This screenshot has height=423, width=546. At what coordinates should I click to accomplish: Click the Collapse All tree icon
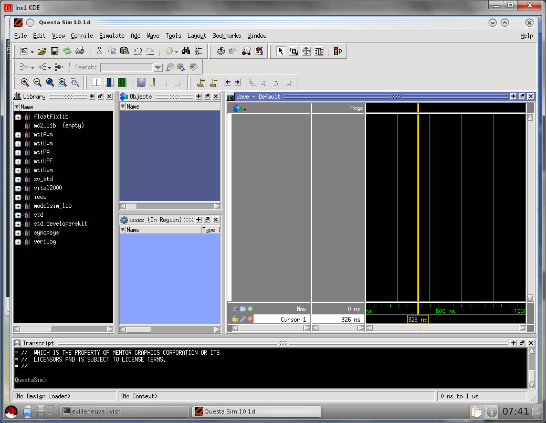198,51
